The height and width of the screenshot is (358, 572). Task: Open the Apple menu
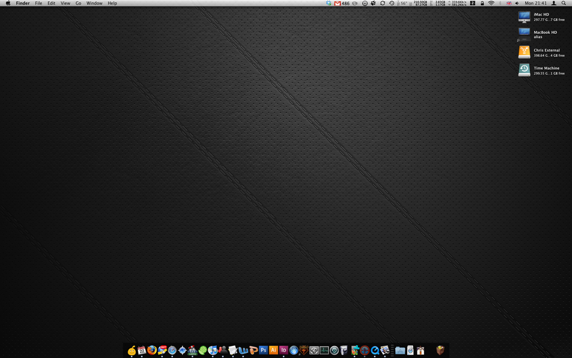(8, 3)
